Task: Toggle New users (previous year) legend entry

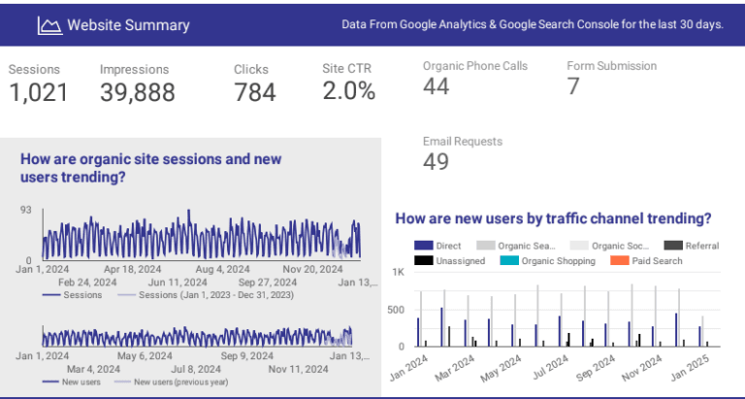Action: [179, 382]
